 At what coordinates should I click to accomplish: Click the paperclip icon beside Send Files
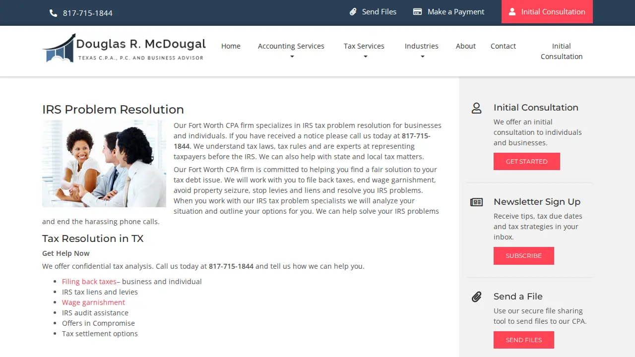pyautogui.click(x=353, y=12)
